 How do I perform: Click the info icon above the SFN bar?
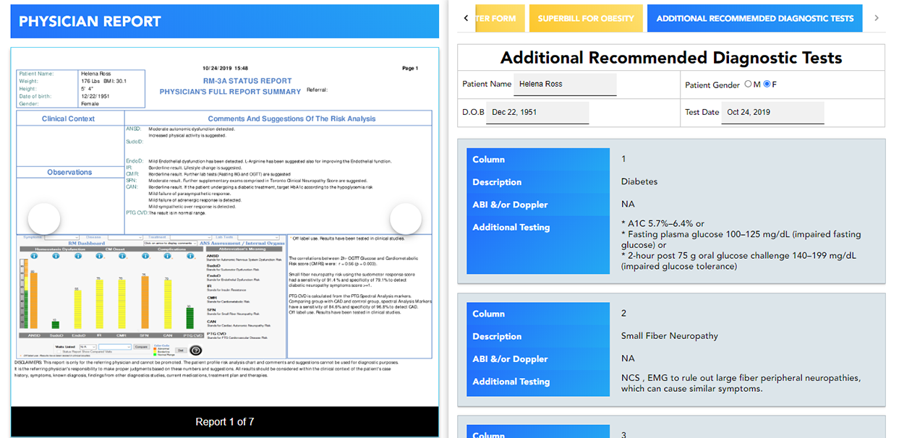pos(145,254)
